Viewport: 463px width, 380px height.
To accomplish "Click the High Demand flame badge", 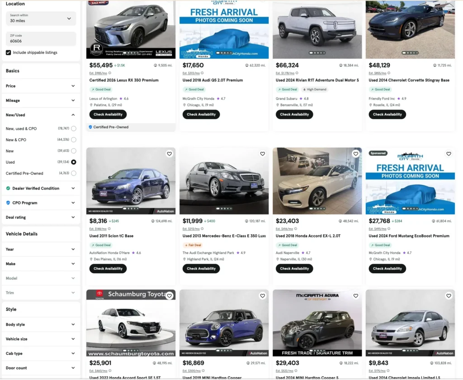I will click(315, 89).
